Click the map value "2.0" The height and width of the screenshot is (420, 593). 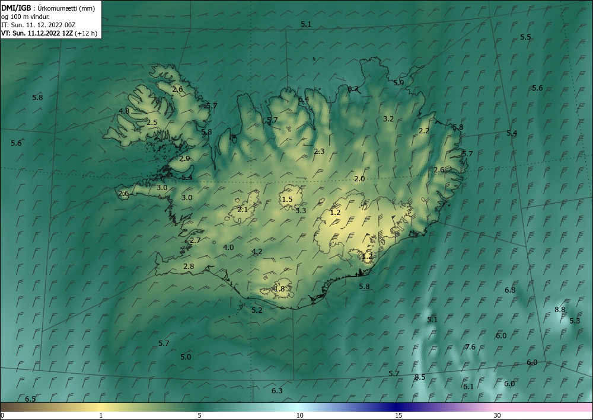click(359, 179)
